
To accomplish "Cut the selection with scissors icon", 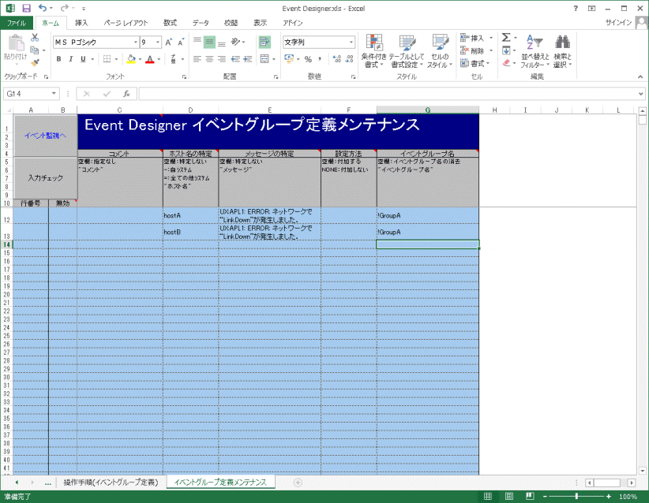I will (x=35, y=38).
